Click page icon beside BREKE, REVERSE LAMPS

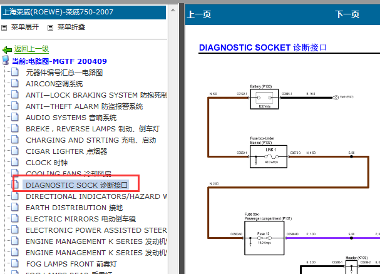tap(15, 128)
